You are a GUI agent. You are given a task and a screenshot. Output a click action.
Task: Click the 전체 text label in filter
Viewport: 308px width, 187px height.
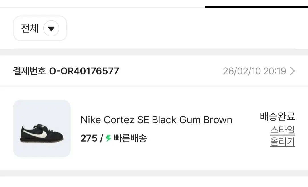tap(30, 28)
